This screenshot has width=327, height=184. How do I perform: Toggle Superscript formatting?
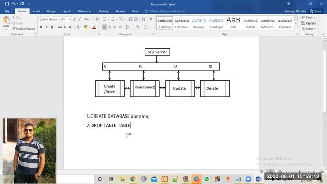[71, 27]
